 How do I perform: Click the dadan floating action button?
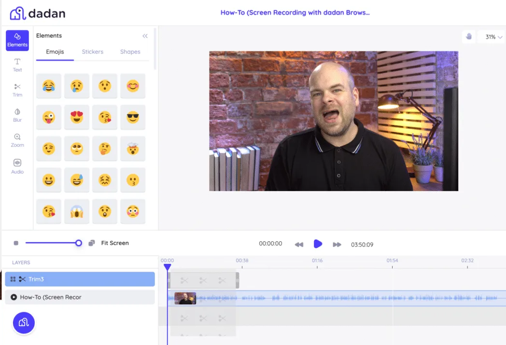point(24,323)
